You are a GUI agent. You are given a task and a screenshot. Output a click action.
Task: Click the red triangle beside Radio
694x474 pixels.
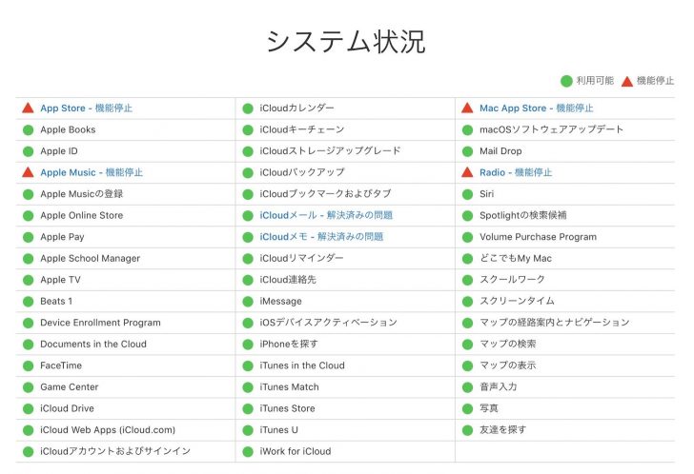[x=467, y=172]
